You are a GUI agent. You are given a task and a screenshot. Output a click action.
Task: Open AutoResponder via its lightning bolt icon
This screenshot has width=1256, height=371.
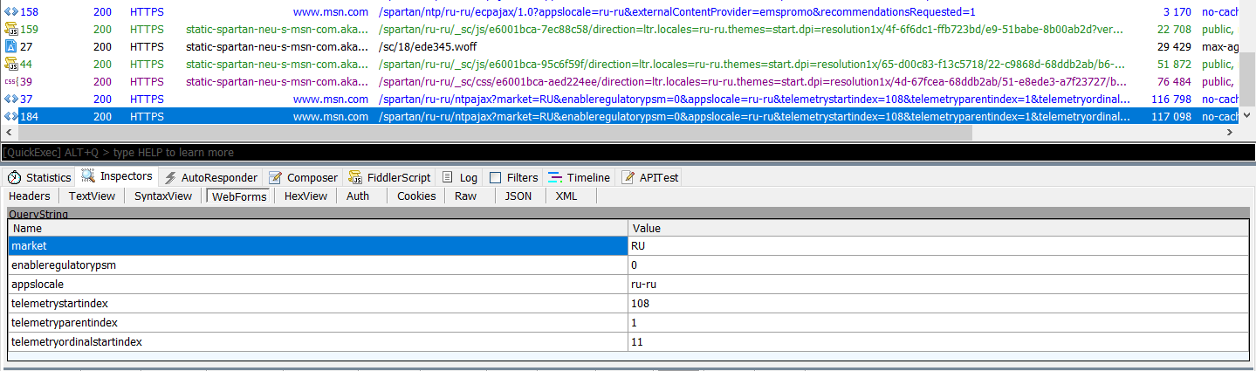click(x=170, y=177)
